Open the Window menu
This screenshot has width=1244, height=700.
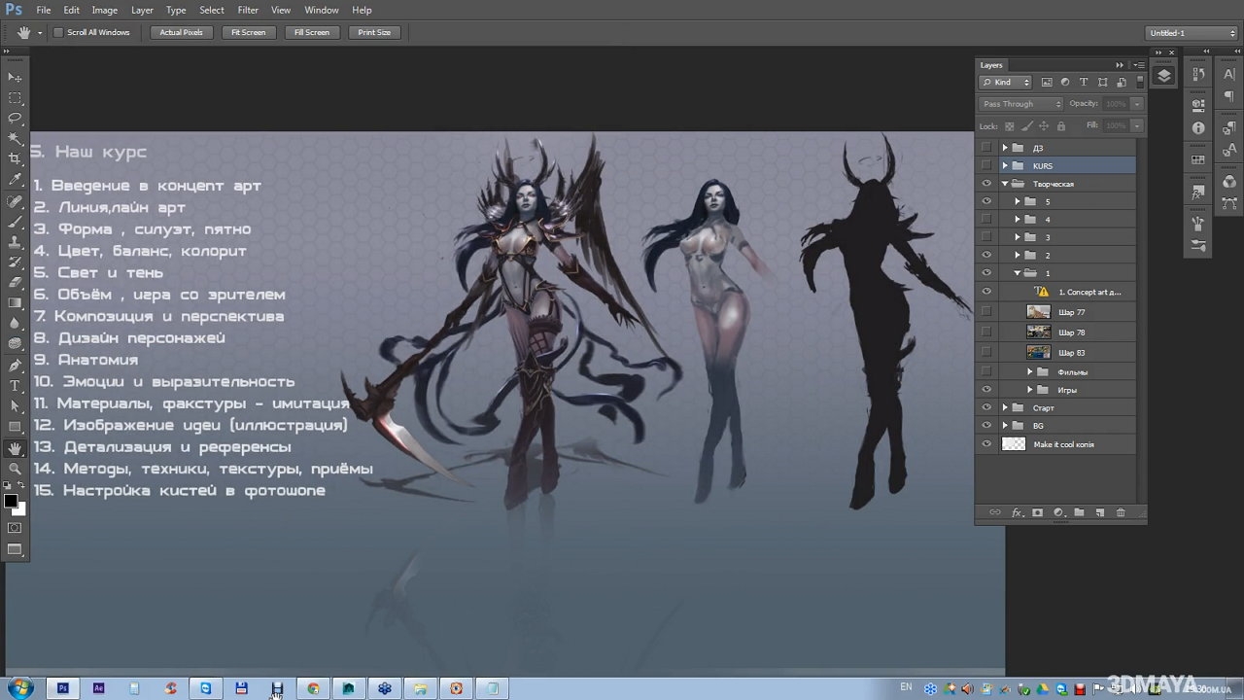[x=322, y=10]
